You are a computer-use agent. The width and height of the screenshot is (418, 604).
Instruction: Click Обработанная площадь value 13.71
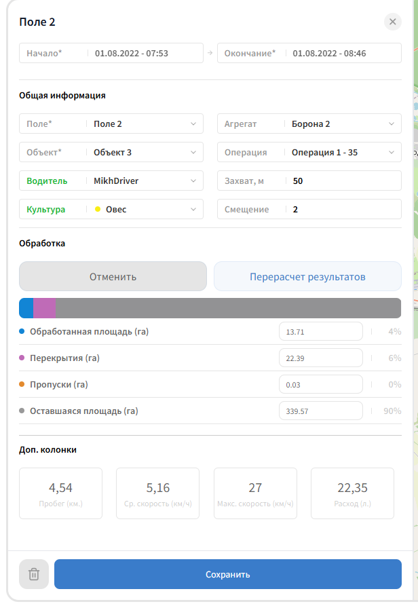320,332
